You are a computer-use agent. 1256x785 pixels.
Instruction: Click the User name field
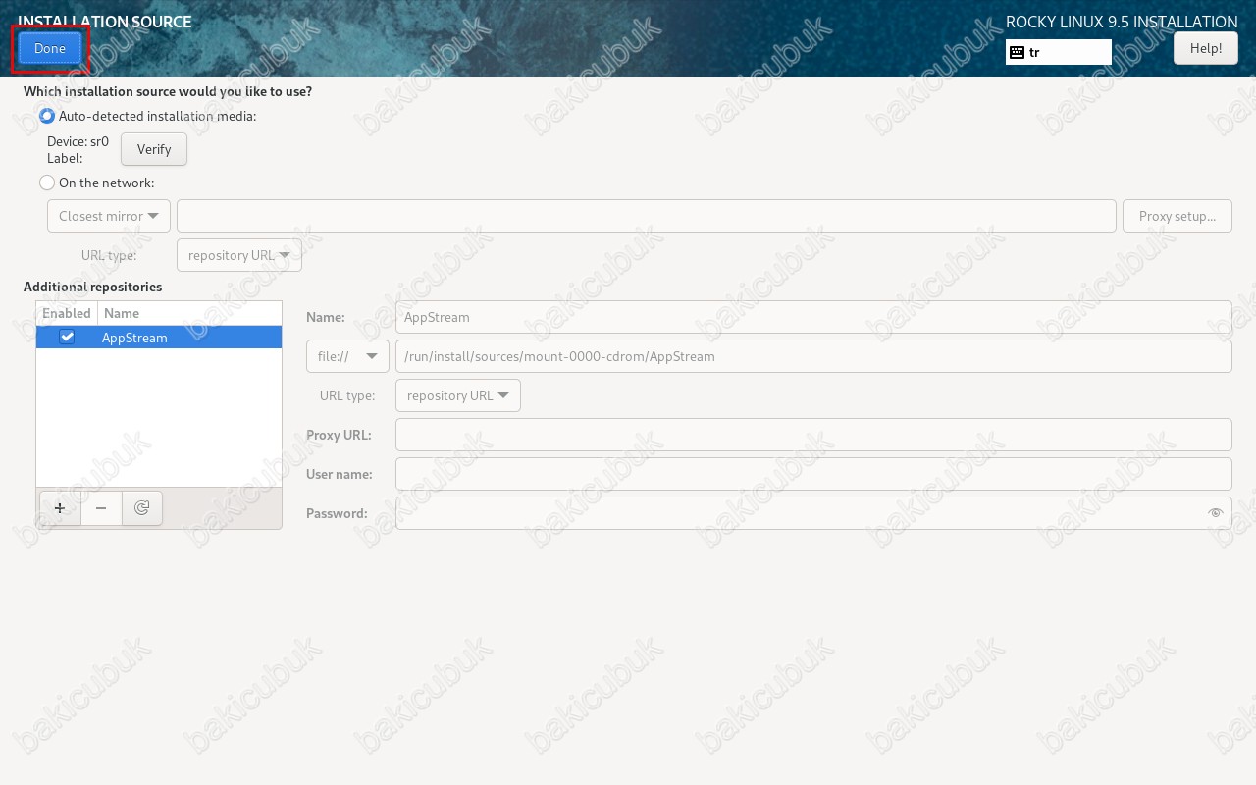click(813, 474)
